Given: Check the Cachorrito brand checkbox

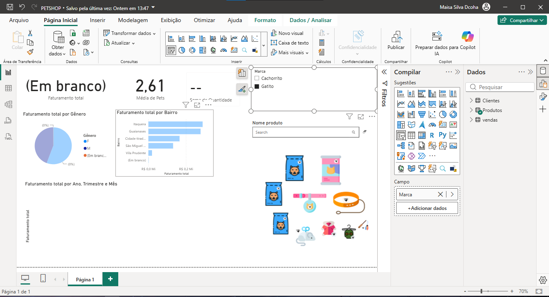Looking at the screenshot, I should [257, 78].
